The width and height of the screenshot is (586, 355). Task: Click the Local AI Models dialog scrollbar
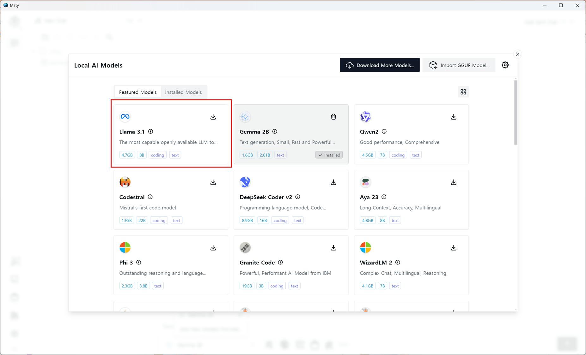pos(516,113)
